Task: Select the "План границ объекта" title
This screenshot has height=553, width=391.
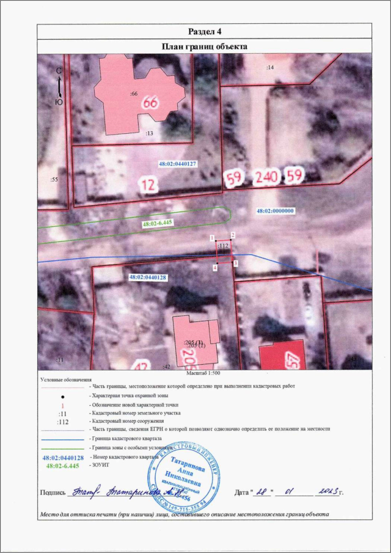Action: tap(204, 46)
